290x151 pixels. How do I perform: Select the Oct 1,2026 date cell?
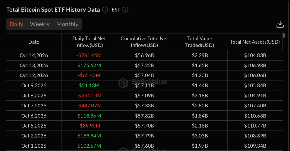34,146
